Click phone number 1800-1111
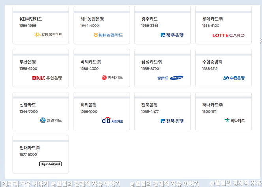Viewport: 262px width, 187px height. [x=209, y=111]
